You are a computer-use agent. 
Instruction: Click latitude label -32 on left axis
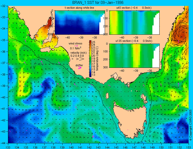[x=3, y=6]
